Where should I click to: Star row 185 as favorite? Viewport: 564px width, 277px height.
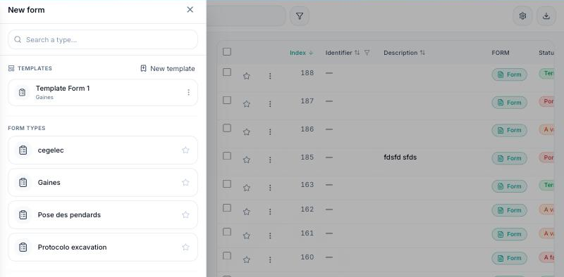pyautogui.click(x=246, y=160)
